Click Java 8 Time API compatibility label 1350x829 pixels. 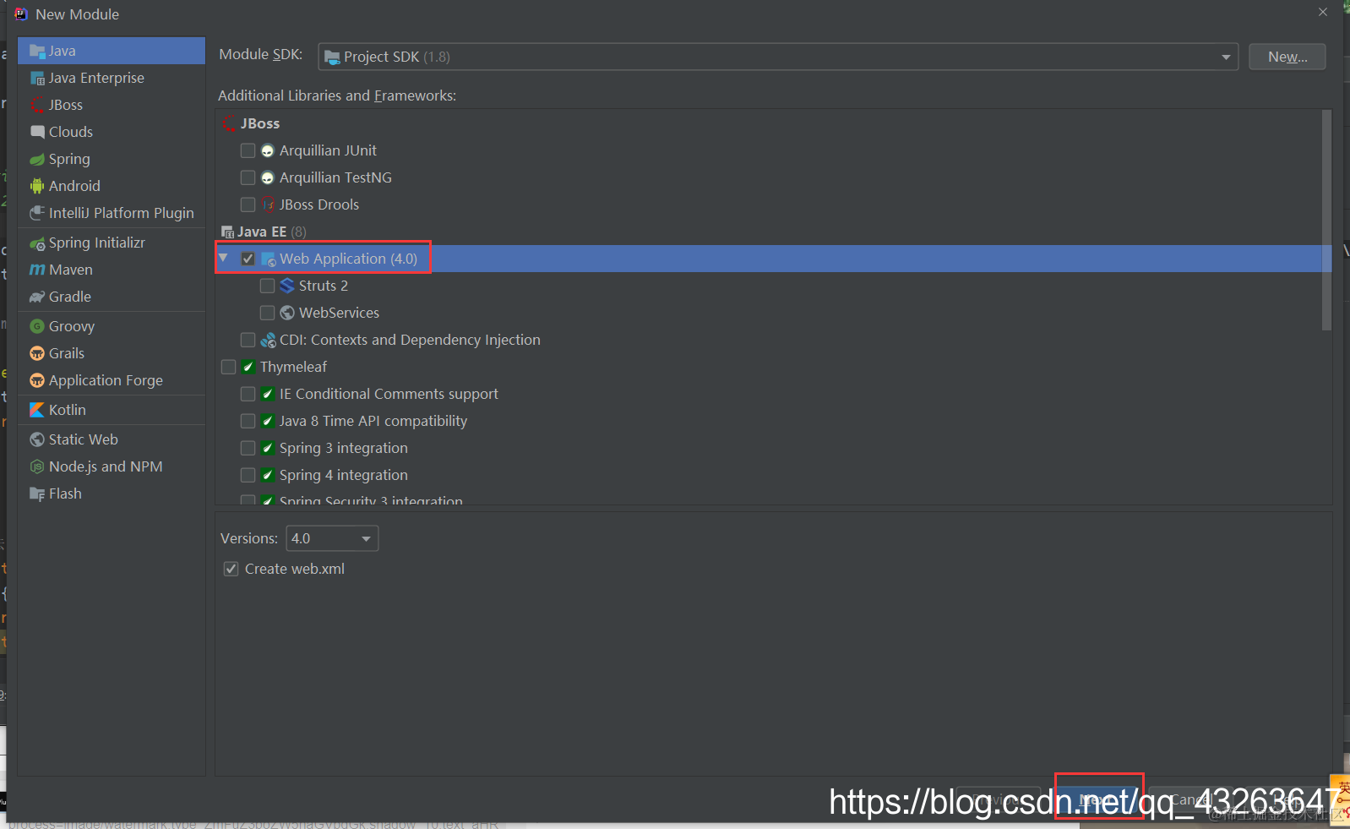coord(373,421)
